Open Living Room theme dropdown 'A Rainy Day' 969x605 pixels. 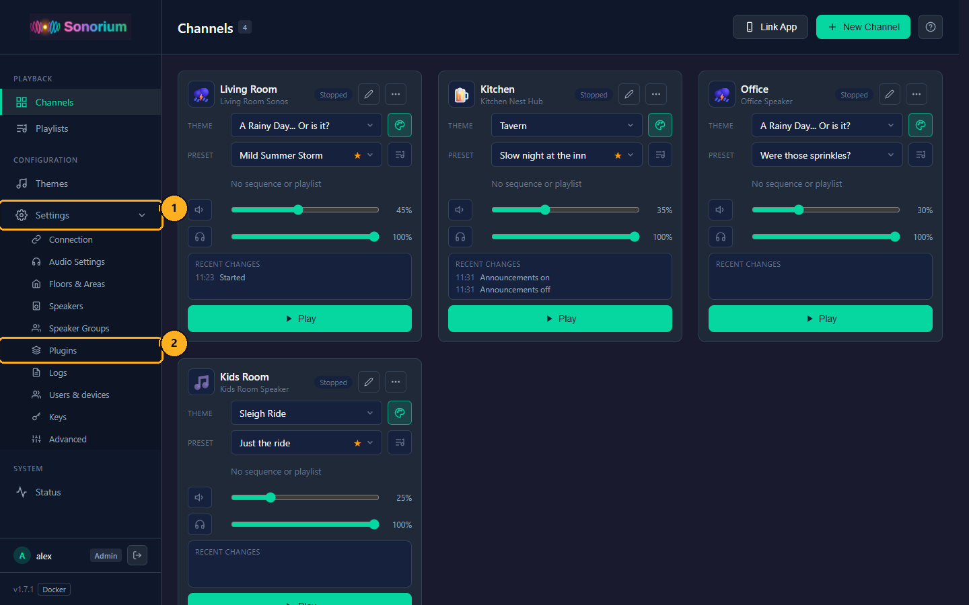click(x=306, y=125)
